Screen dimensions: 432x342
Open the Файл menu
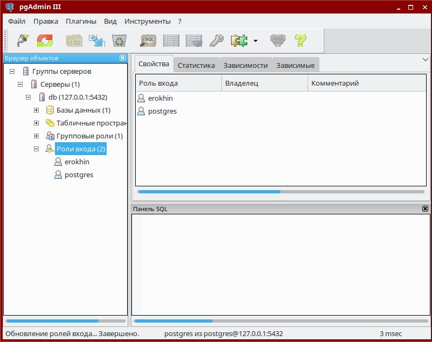pos(17,21)
